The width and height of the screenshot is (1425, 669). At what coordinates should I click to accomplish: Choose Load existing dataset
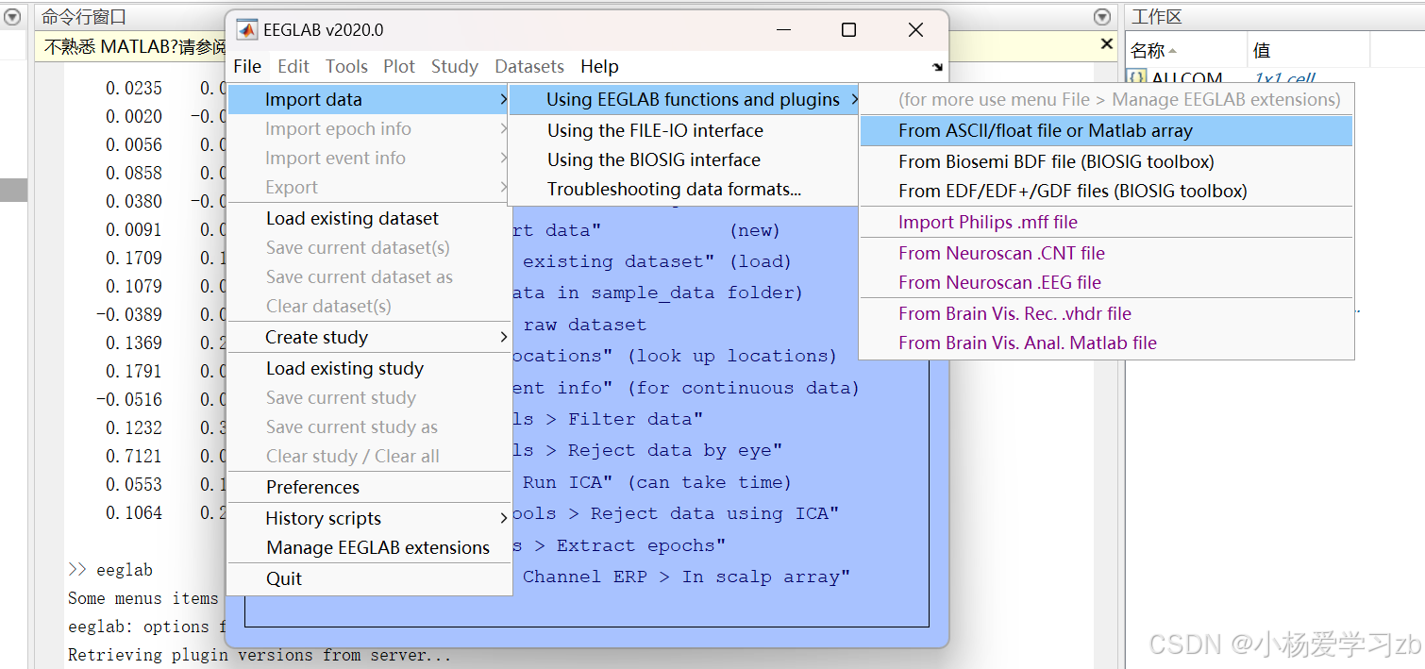(x=369, y=218)
